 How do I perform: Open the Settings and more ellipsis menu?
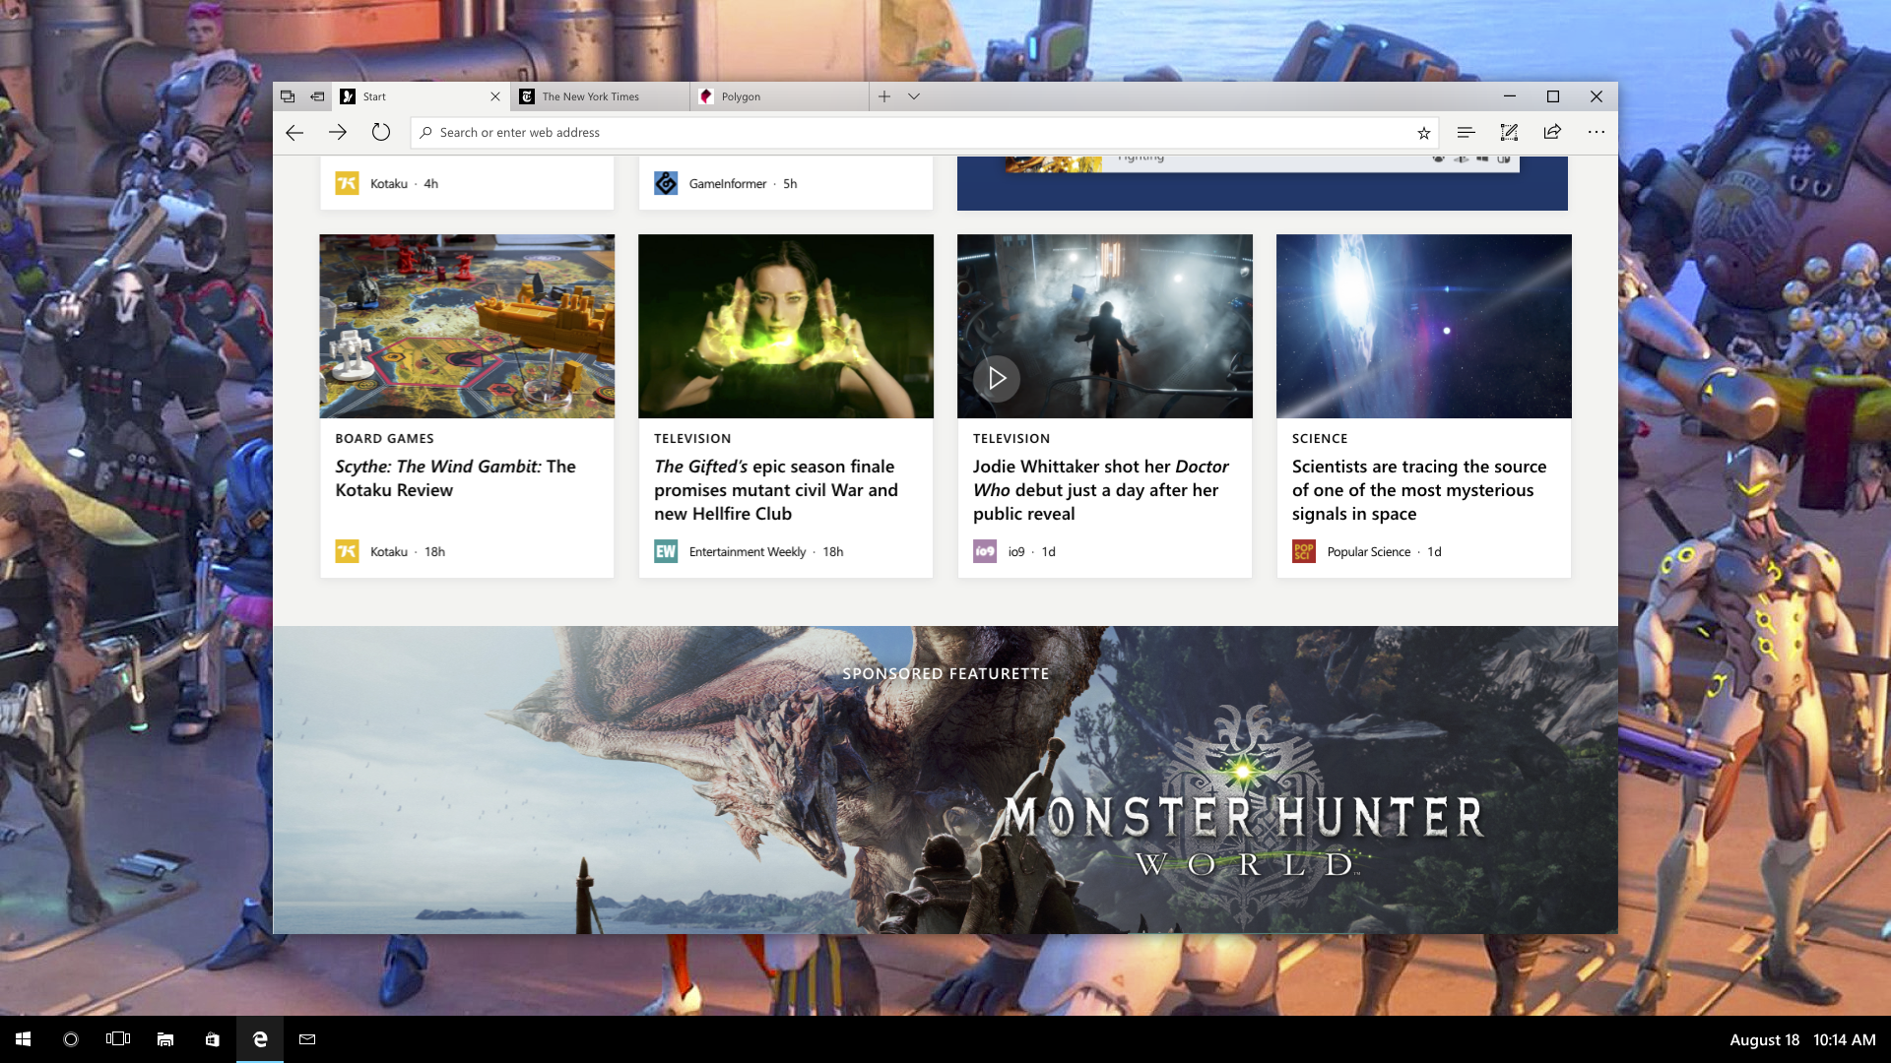tap(1597, 132)
